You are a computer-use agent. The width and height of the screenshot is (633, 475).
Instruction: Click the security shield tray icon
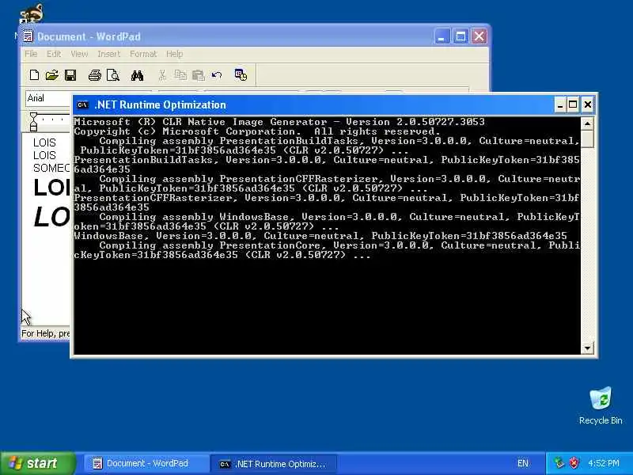click(x=574, y=462)
